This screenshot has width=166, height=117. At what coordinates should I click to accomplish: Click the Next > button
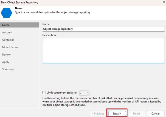pos(117,114)
